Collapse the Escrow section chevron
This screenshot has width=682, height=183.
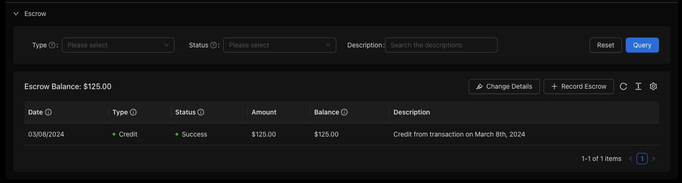click(x=16, y=14)
